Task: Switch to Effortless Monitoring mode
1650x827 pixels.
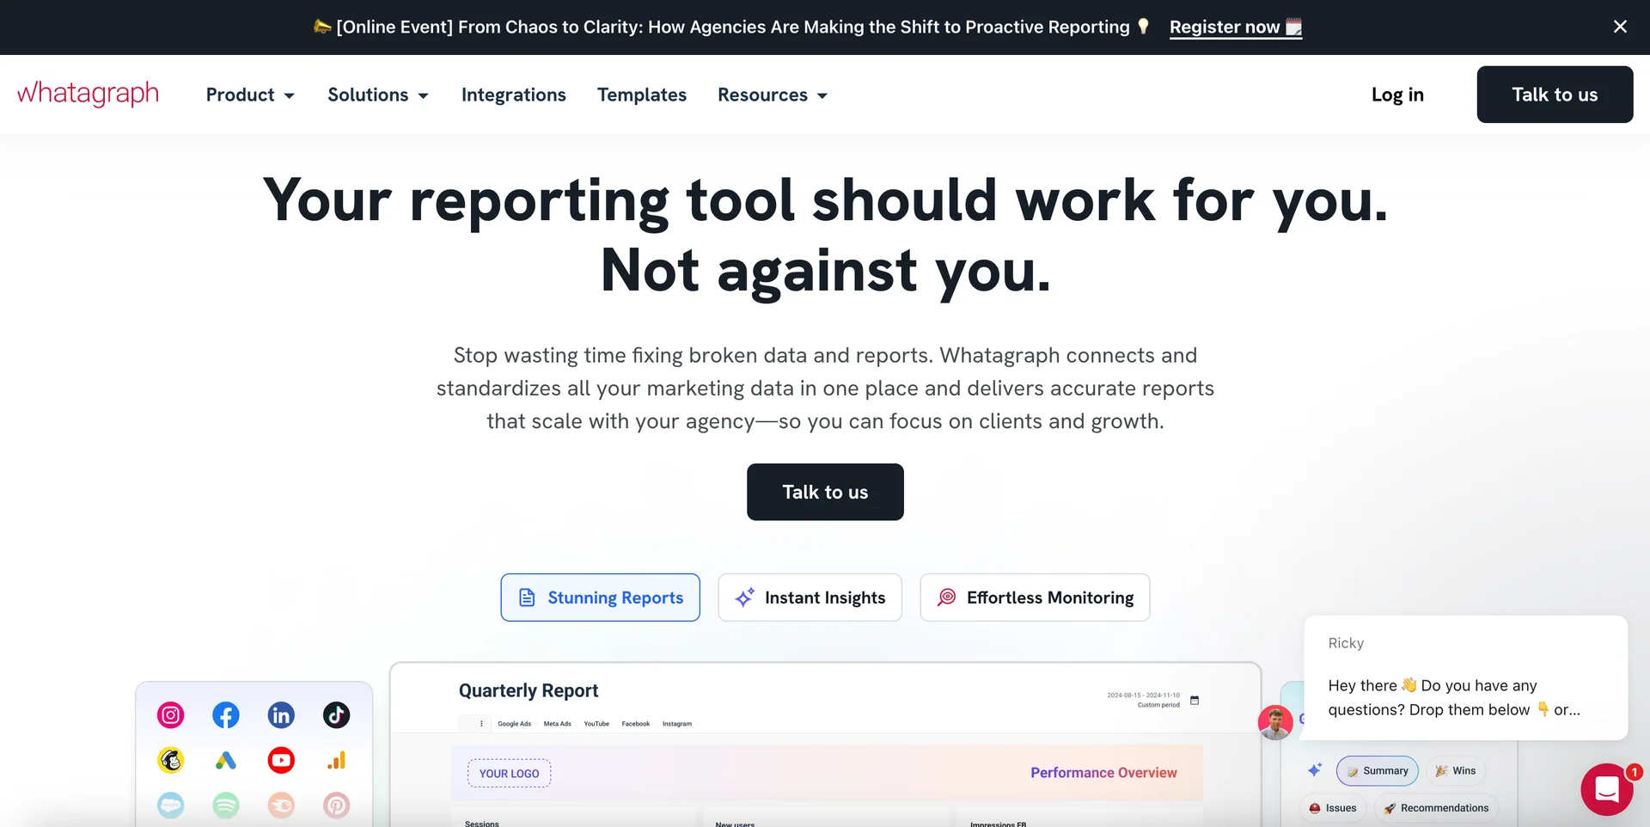Action: tap(1035, 597)
